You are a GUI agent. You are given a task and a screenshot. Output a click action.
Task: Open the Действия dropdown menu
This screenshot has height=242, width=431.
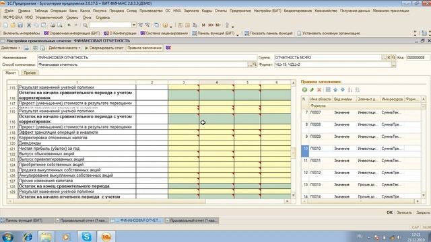(11, 48)
